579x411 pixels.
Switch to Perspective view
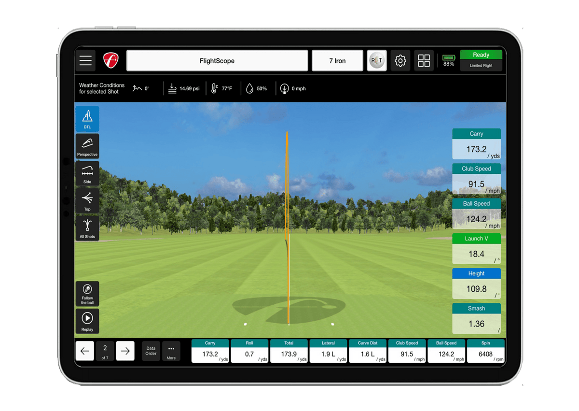coord(87,146)
